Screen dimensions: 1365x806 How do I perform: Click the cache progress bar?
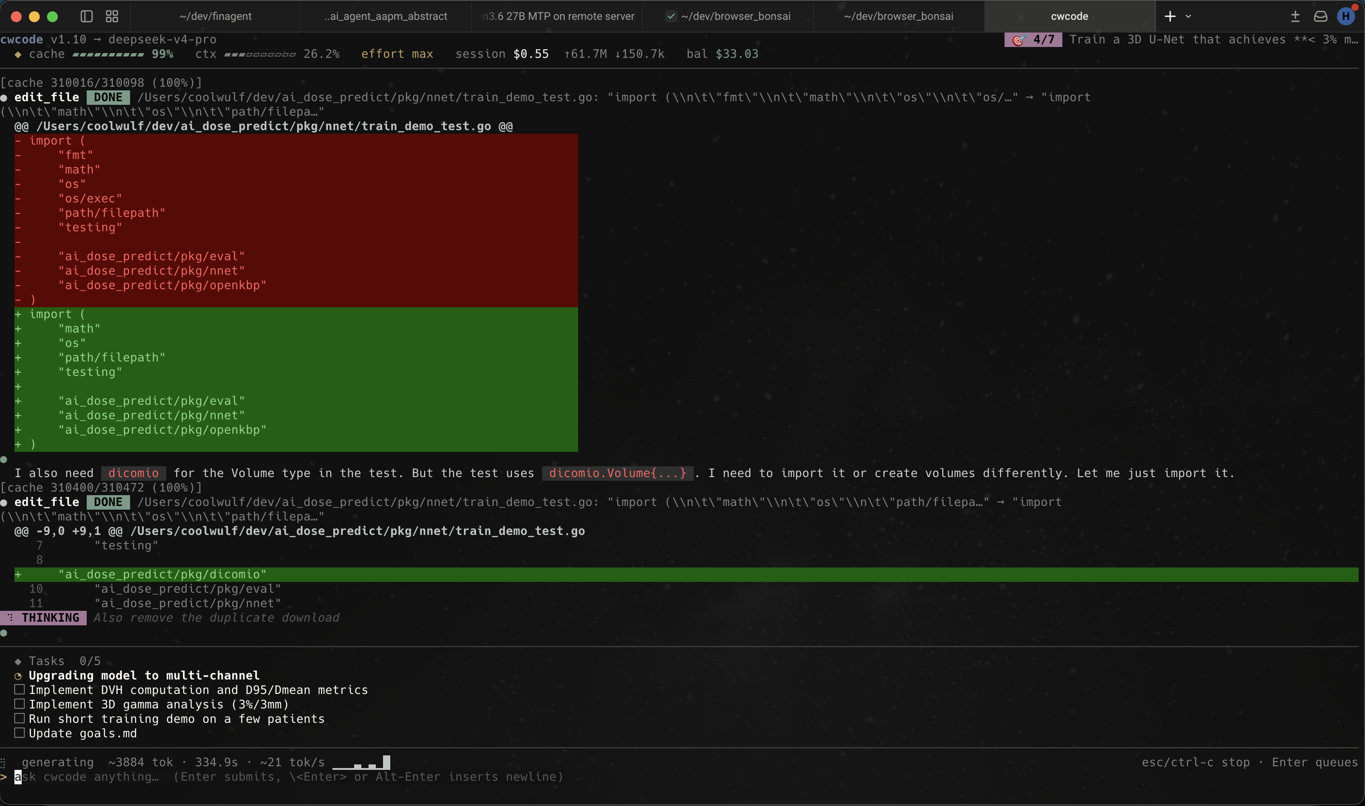pos(108,54)
